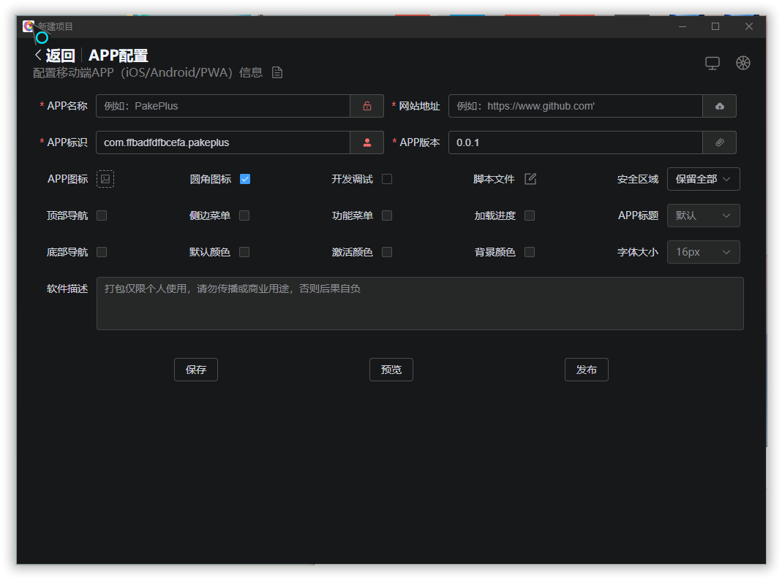Click the round wheel icon at top right
This screenshot has width=782, height=580.
[743, 63]
